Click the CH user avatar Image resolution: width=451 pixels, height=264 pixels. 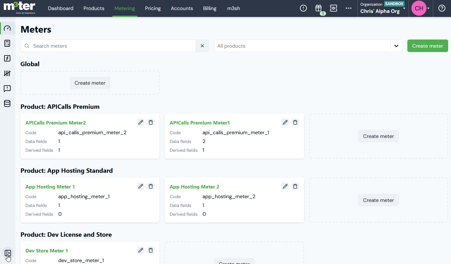pos(419,8)
